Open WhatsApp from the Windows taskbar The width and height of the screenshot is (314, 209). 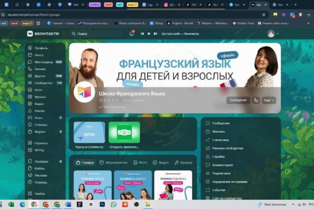click(x=114, y=204)
